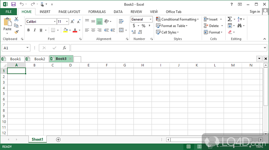Open the General number format dropdown
Viewport: 269px width, 150px height.
coord(150,19)
